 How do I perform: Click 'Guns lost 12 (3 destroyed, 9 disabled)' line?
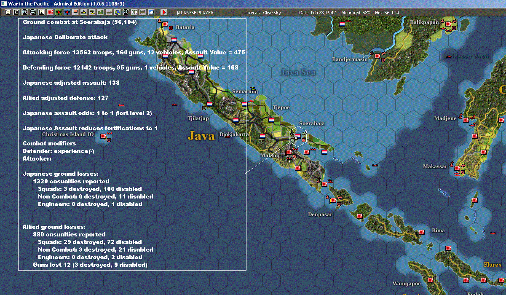[90, 265]
